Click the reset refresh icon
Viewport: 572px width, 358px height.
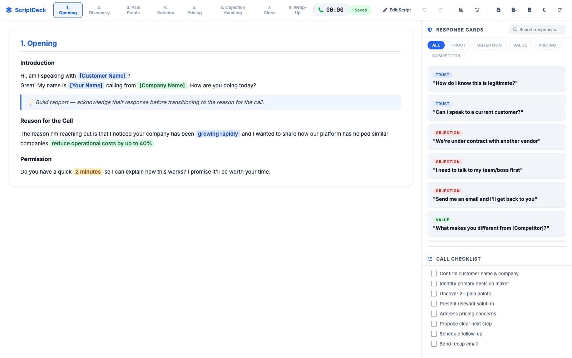click(559, 10)
